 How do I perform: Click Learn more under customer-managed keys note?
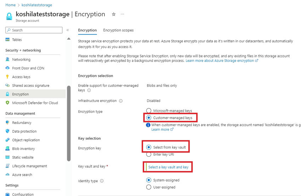click(162, 129)
